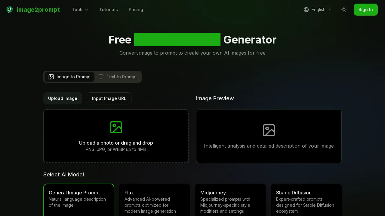Viewport: 385px width, 216px height.
Task: Click the 'Image Preview' heading
Action: [x=215, y=98]
